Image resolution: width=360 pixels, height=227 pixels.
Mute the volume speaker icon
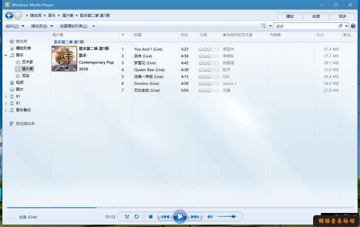(x=210, y=216)
